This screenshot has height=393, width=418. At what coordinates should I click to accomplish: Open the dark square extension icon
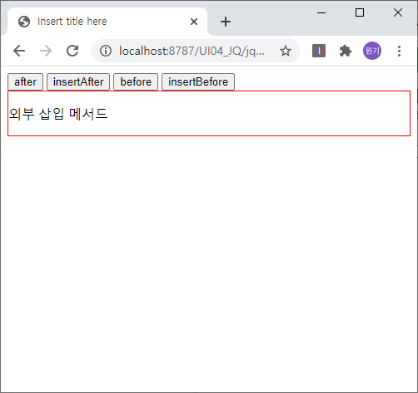(319, 51)
